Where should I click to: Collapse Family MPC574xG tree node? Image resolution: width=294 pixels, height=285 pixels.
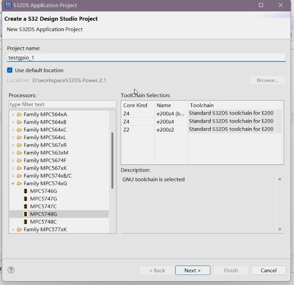coord(13,184)
